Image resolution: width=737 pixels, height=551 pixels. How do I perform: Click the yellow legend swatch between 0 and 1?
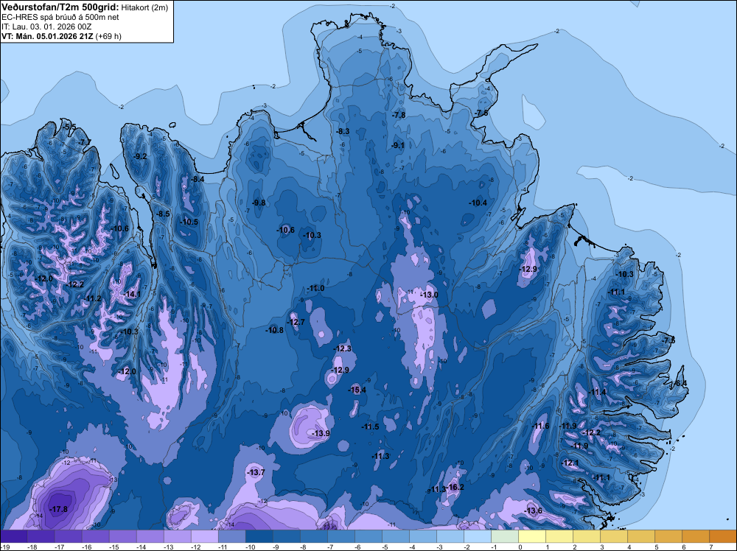pos(532,536)
